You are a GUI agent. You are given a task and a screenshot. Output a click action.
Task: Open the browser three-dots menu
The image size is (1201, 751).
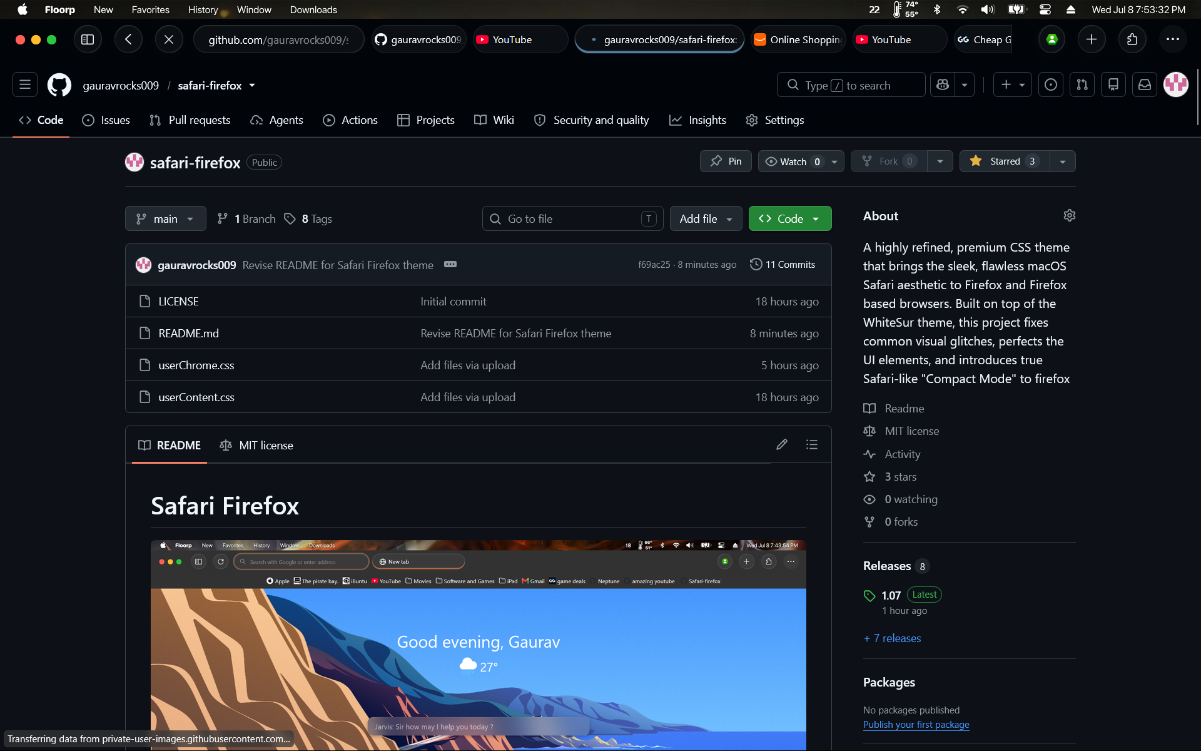[x=1173, y=39]
